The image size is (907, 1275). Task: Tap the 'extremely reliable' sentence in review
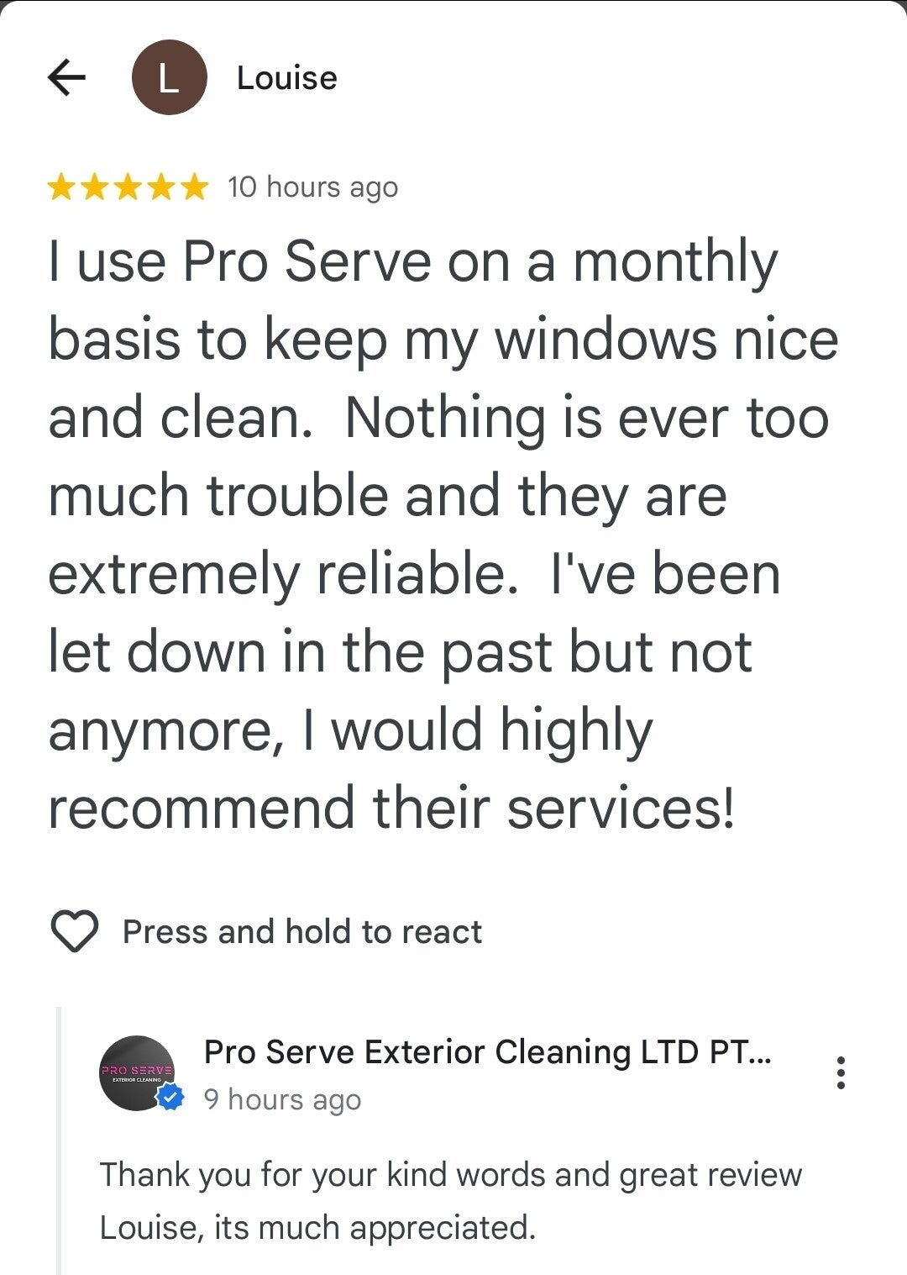click(283, 575)
